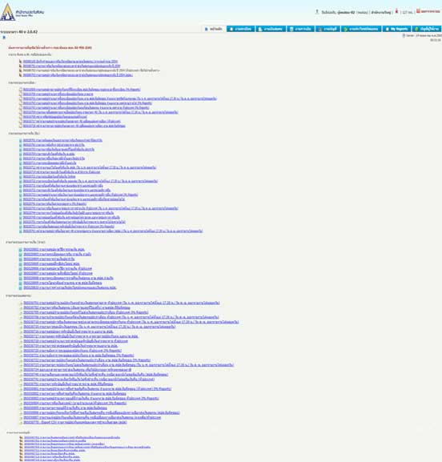Image resolution: width=442 pixels, height=462 pixels.
Task: Open first report link in the topmost list
Action: point(70,62)
